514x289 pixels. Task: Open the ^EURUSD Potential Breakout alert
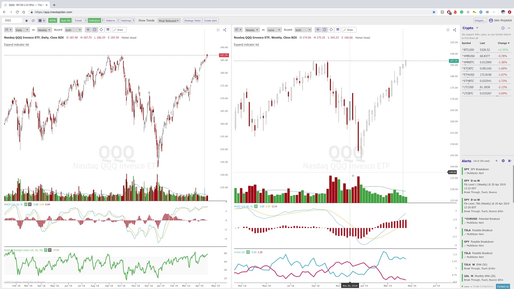point(486,220)
